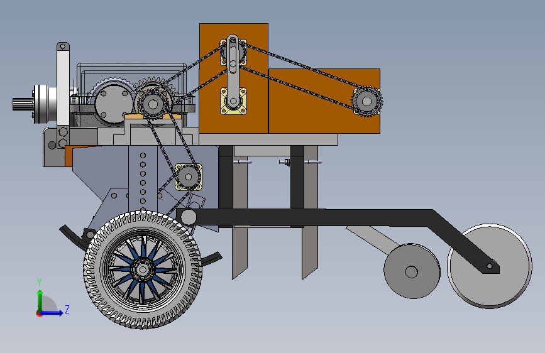This screenshot has width=545, height=353.
Task: Pick the splined input shaft at far left
Action: tap(23, 104)
